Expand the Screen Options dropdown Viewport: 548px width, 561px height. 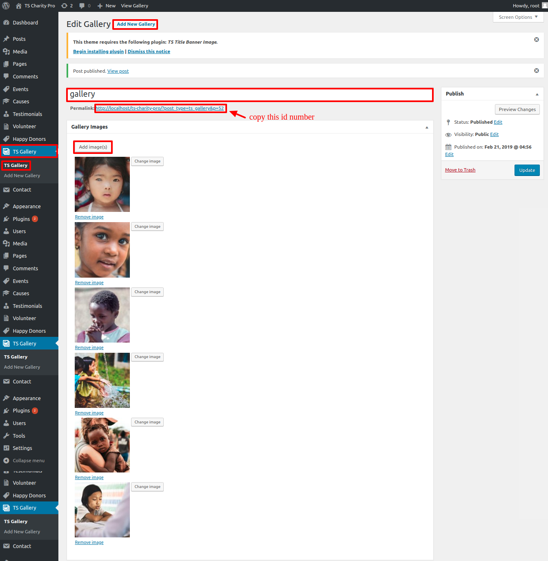[518, 17]
